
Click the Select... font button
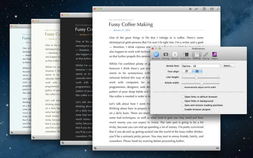click(228, 66)
